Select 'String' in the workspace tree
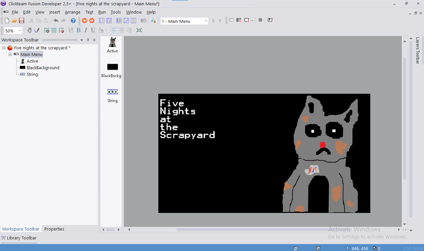Image resolution: width=424 pixels, height=251 pixels. tap(32, 74)
